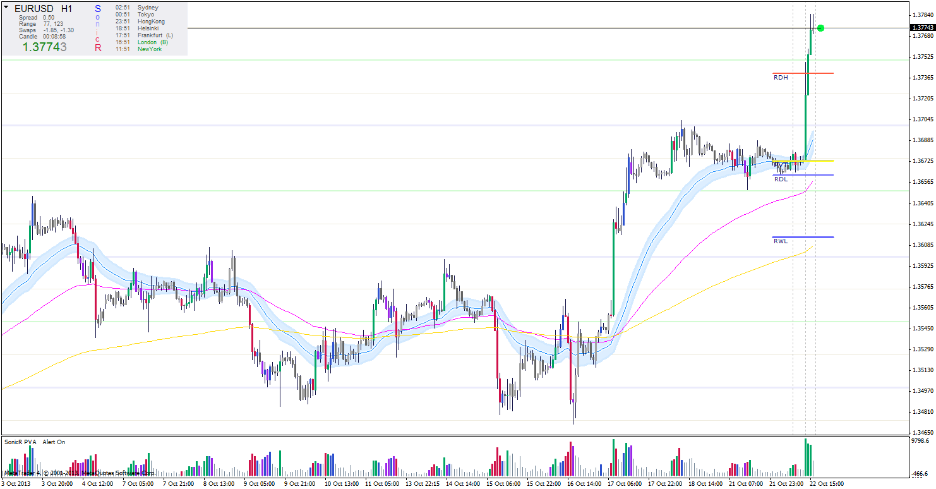Click the large green 1.37743 price quote

pyautogui.click(x=45, y=47)
